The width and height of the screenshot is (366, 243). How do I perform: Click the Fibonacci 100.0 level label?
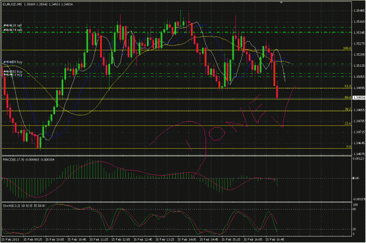pyautogui.click(x=347, y=49)
